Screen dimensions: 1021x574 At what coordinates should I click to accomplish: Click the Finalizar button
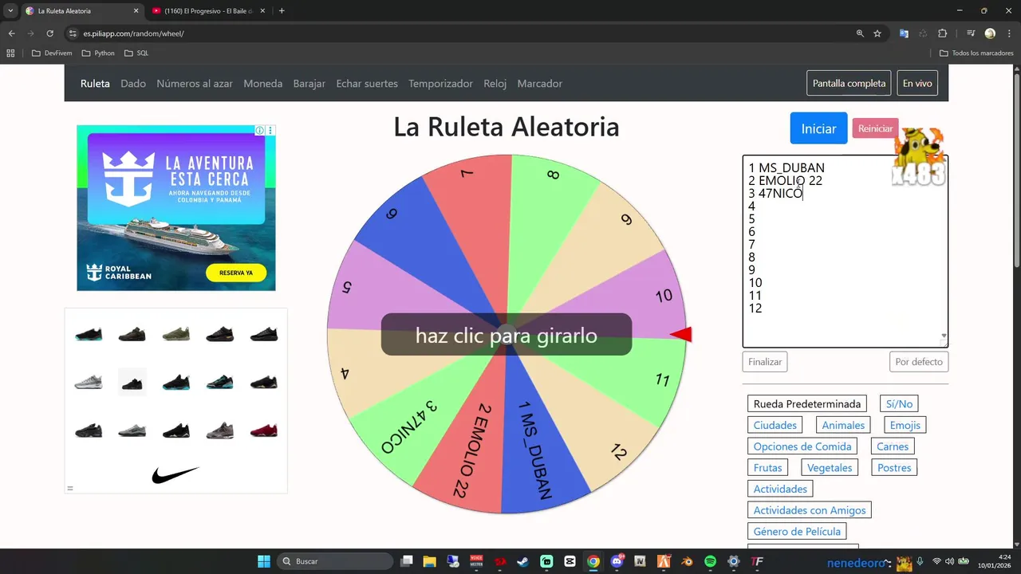pos(765,362)
